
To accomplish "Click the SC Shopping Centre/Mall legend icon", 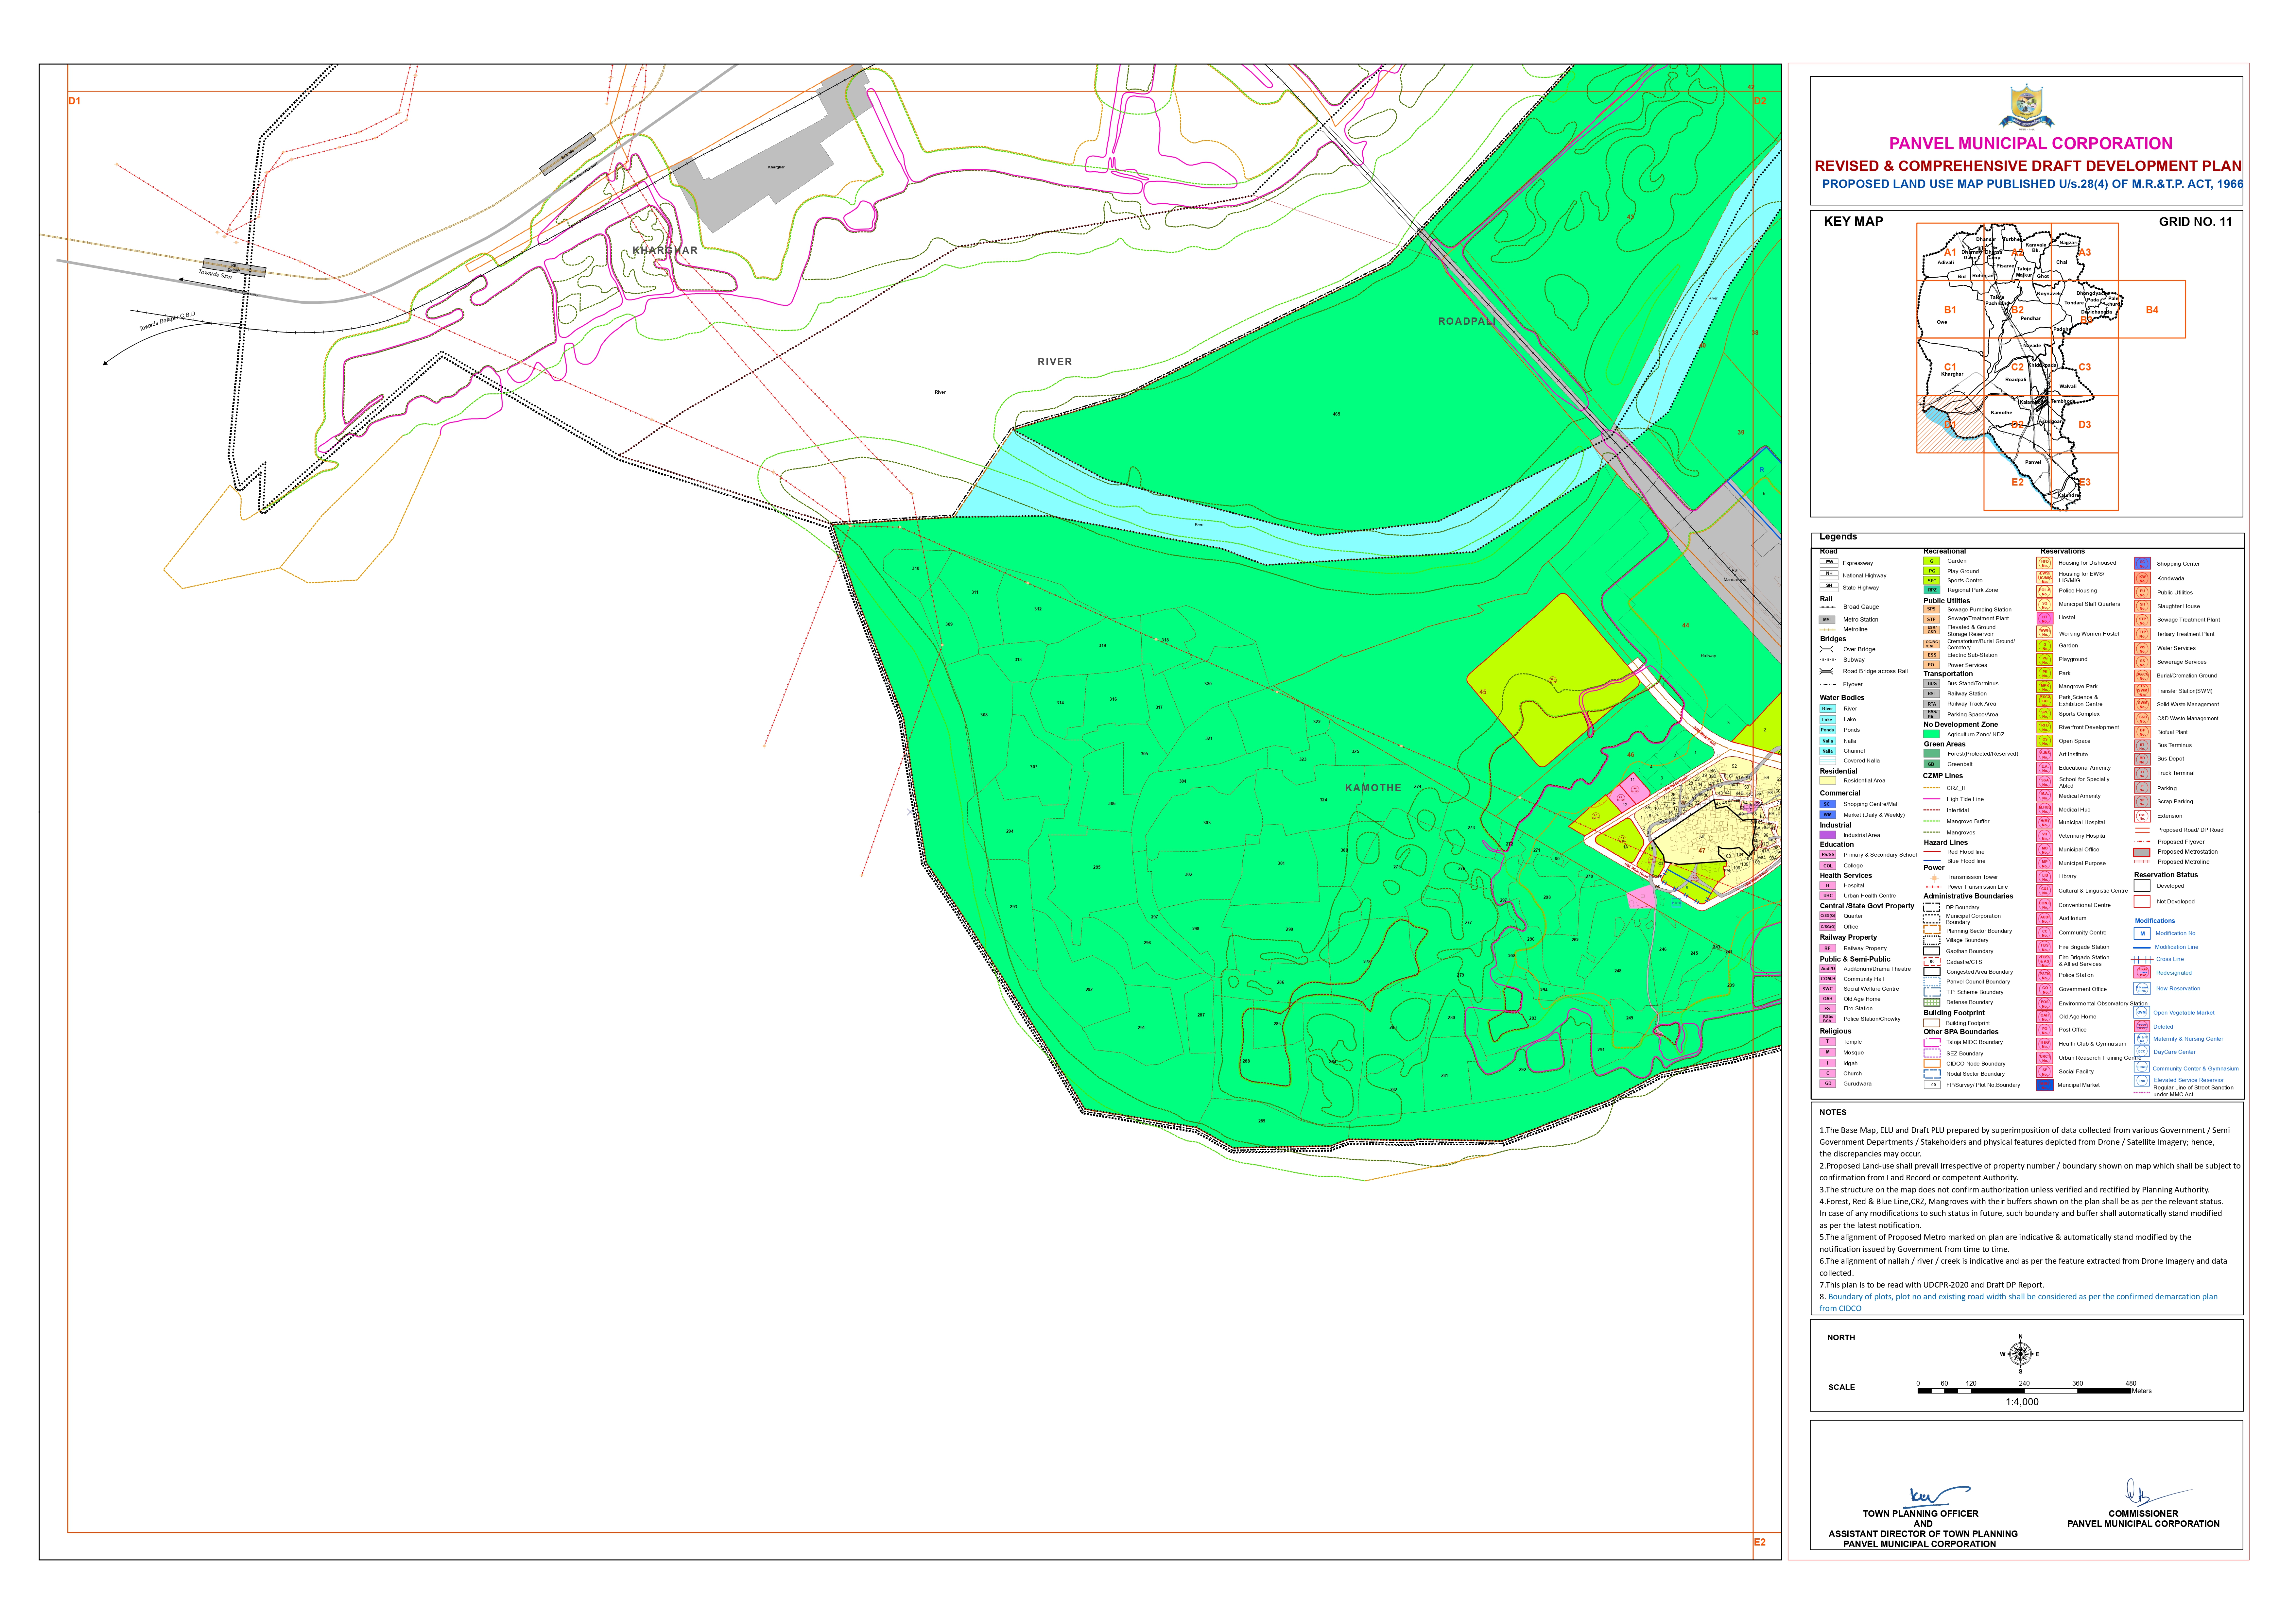I will [x=1828, y=804].
